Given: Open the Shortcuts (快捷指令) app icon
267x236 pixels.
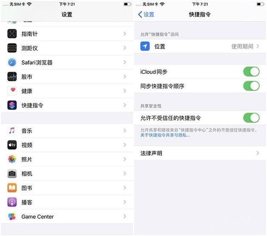Looking at the screenshot, I should [x=12, y=105].
